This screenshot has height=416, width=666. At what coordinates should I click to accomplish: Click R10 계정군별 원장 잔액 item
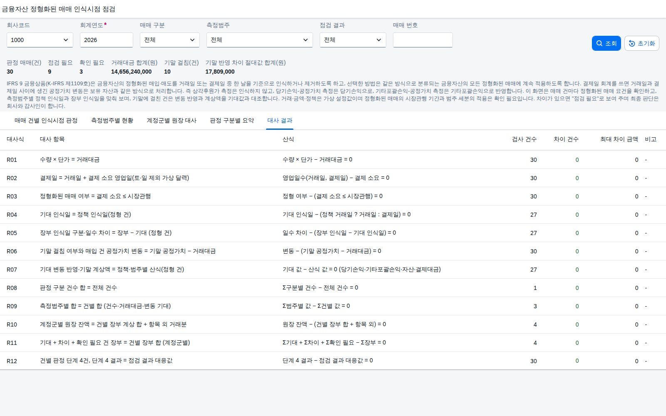pos(113,324)
